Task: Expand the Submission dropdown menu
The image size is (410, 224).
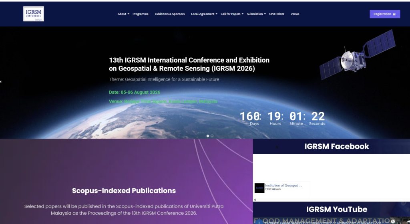Action: (256, 14)
